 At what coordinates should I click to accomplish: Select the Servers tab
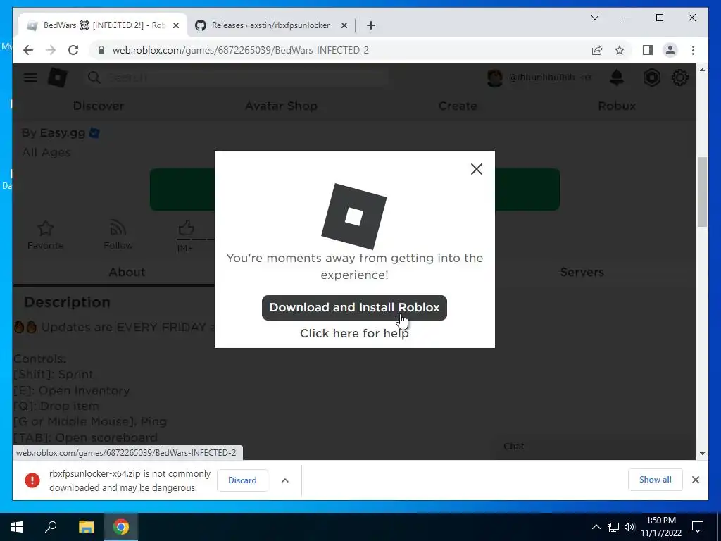(x=582, y=272)
